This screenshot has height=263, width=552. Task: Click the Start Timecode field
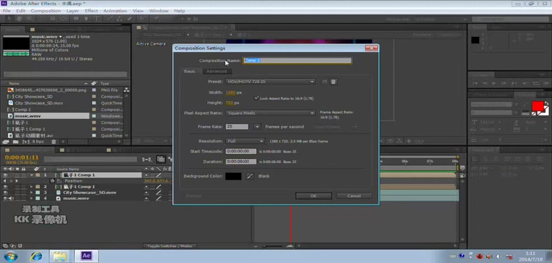(x=241, y=151)
